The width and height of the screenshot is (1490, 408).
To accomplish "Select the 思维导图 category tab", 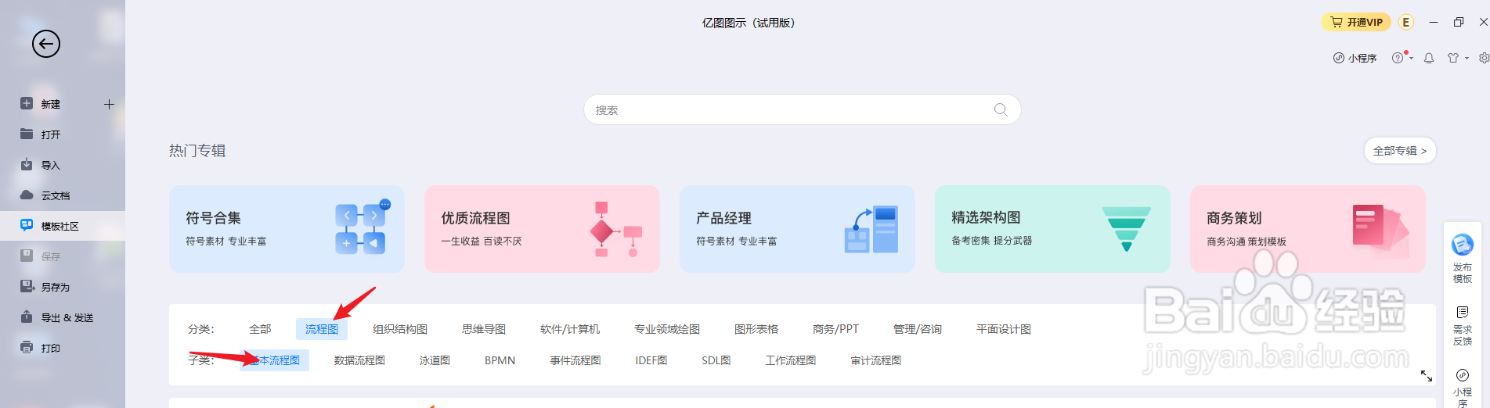I will pyautogui.click(x=484, y=329).
